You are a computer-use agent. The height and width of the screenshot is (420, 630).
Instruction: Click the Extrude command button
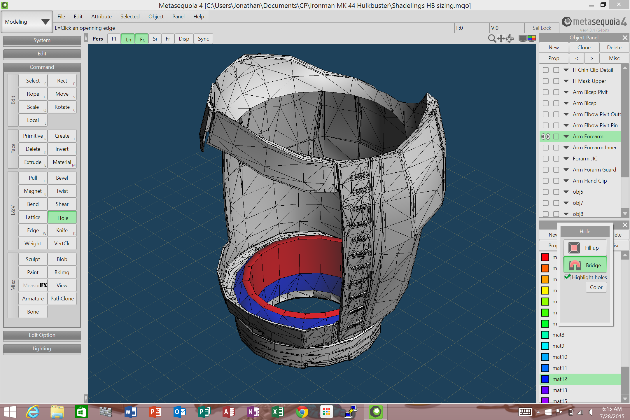coord(33,162)
